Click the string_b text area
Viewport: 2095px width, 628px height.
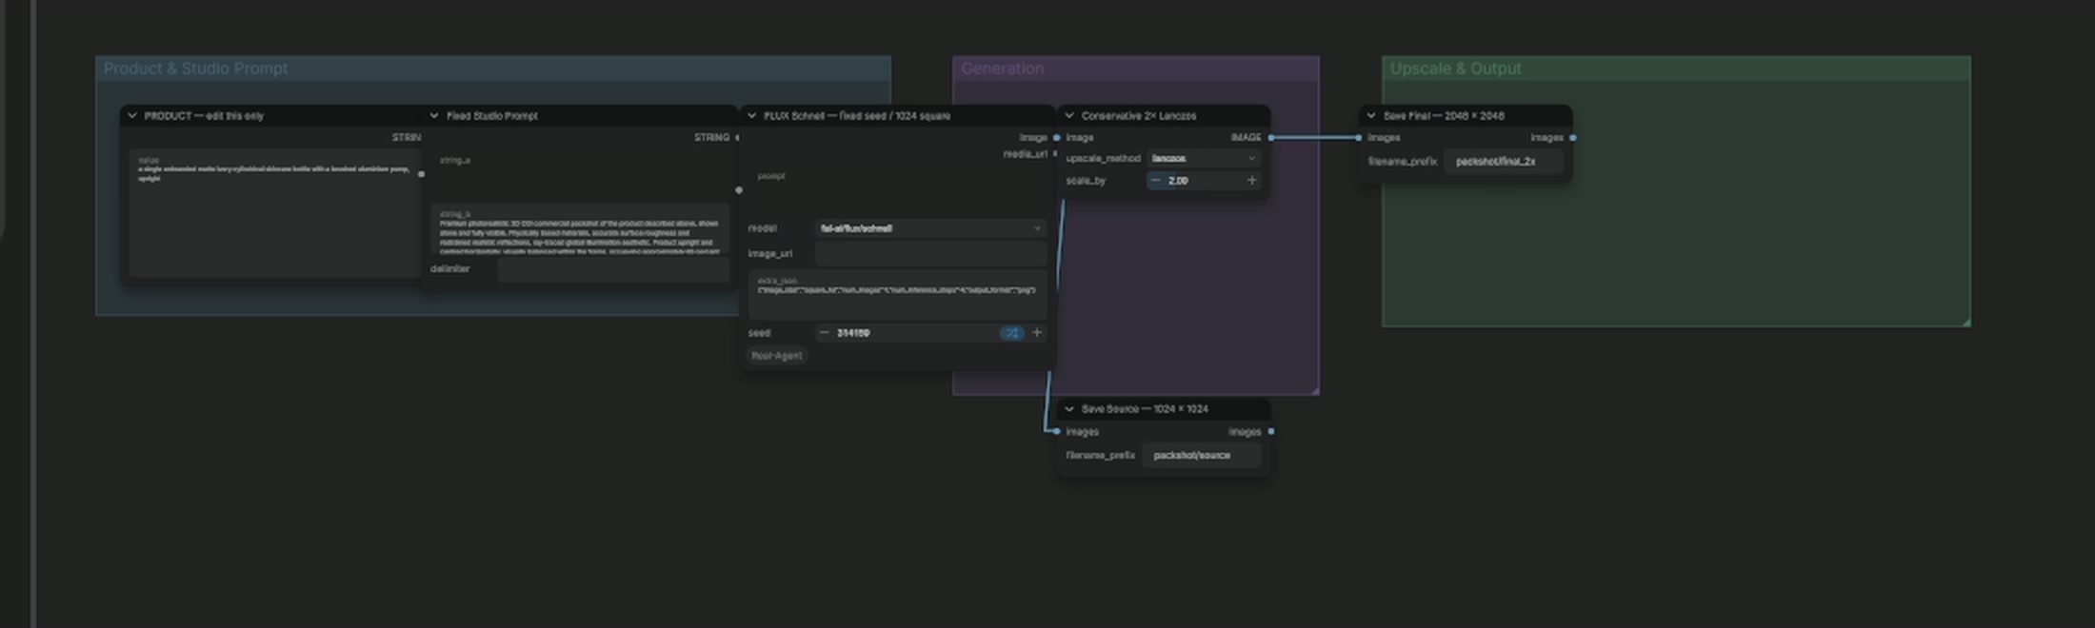pos(579,229)
